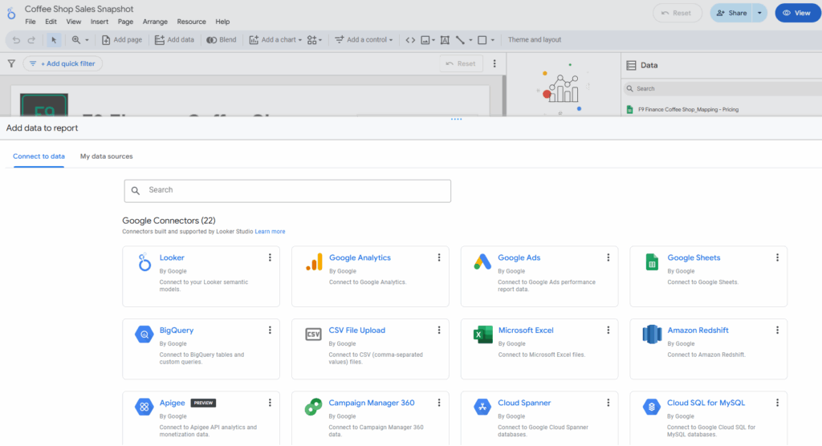The height and width of the screenshot is (446, 822).
Task: Click the filter funnel icon
Action: 11,64
